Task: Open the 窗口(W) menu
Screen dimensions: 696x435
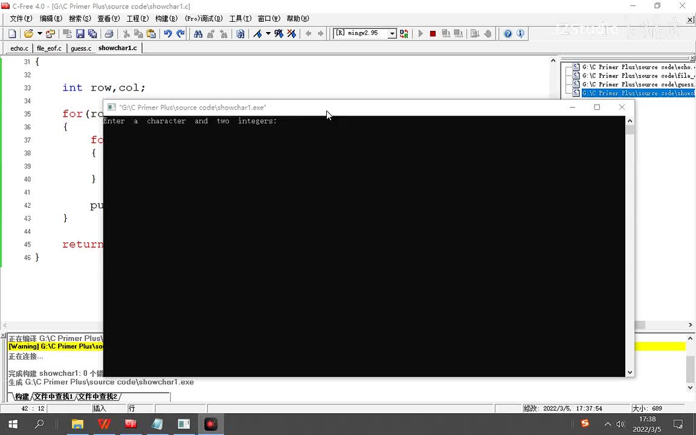Action: pos(269,19)
